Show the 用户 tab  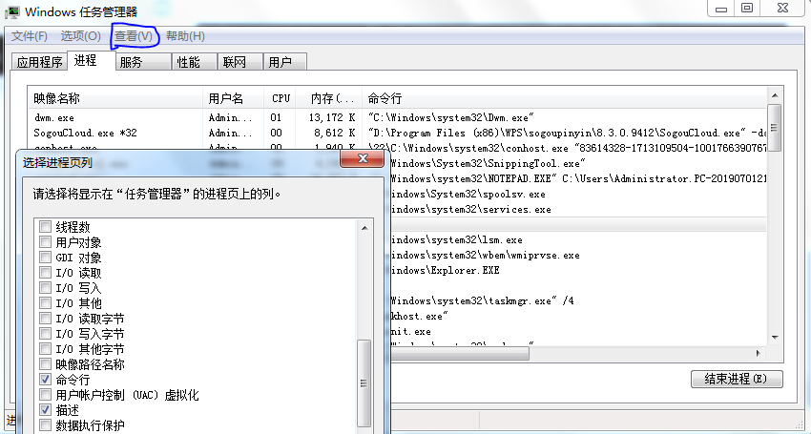[285, 62]
